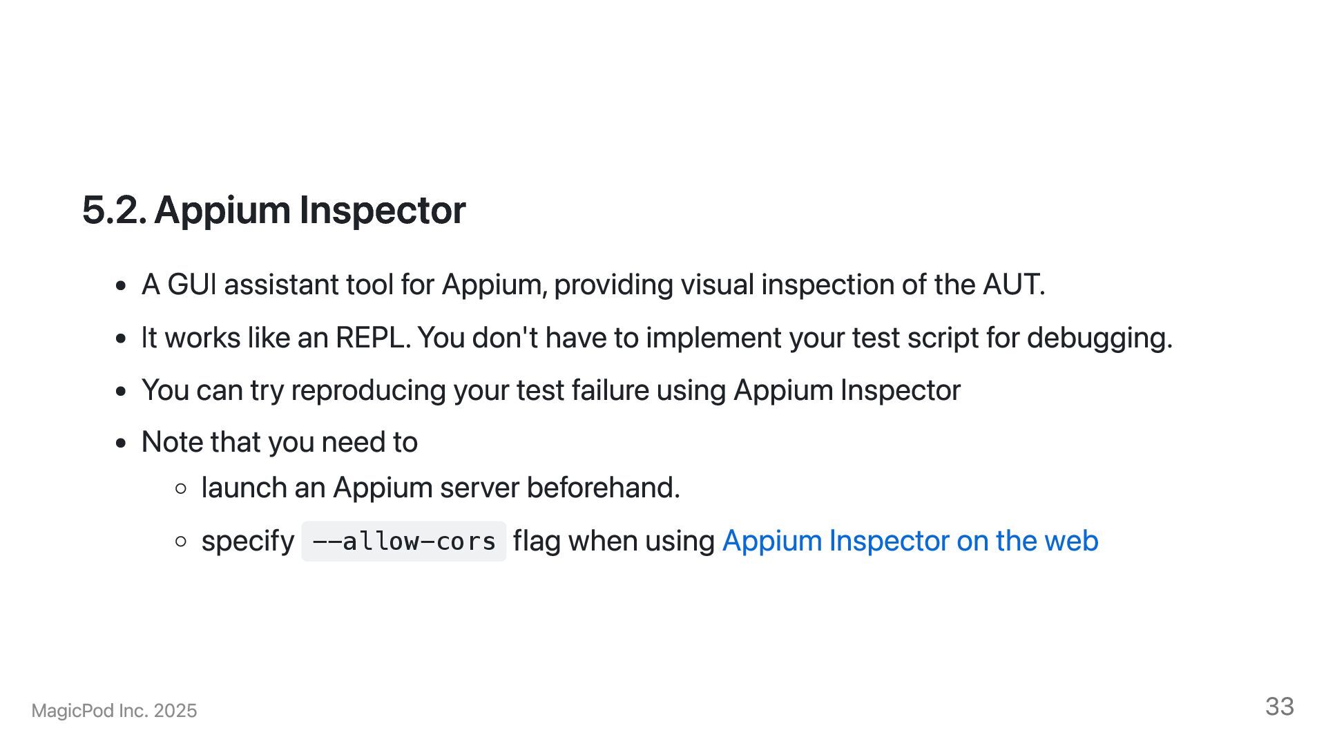The image size is (1326, 746).
Task: Click the bullet dot before You can try
Action: (122, 391)
